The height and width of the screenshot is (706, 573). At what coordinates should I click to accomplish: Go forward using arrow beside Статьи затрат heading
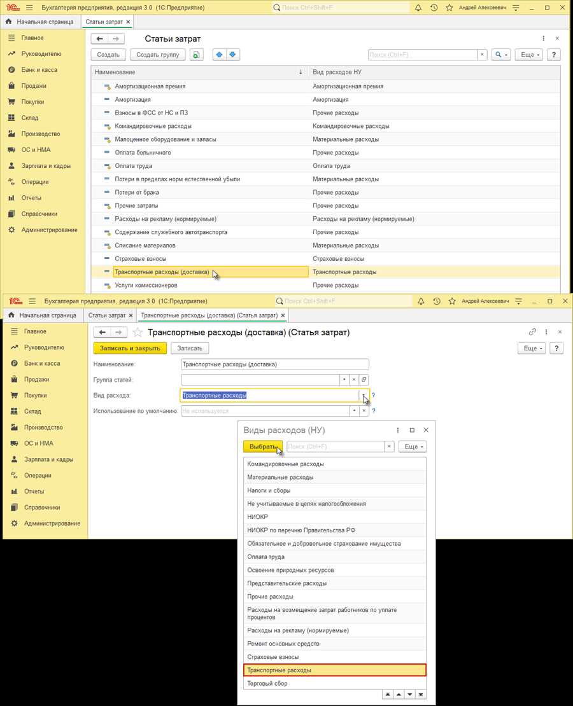116,39
